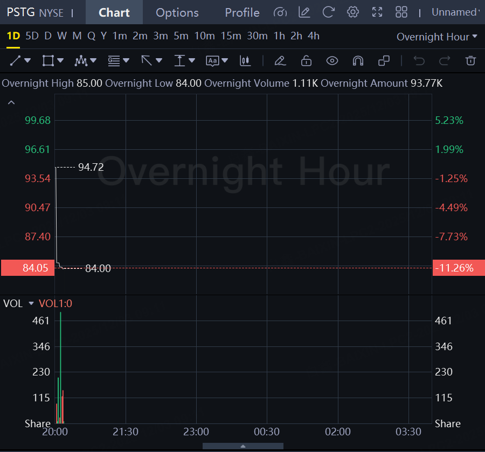The image size is (485, 452).
Task: Enter fullscreen chart mode
Action: (x=377, y=12)
